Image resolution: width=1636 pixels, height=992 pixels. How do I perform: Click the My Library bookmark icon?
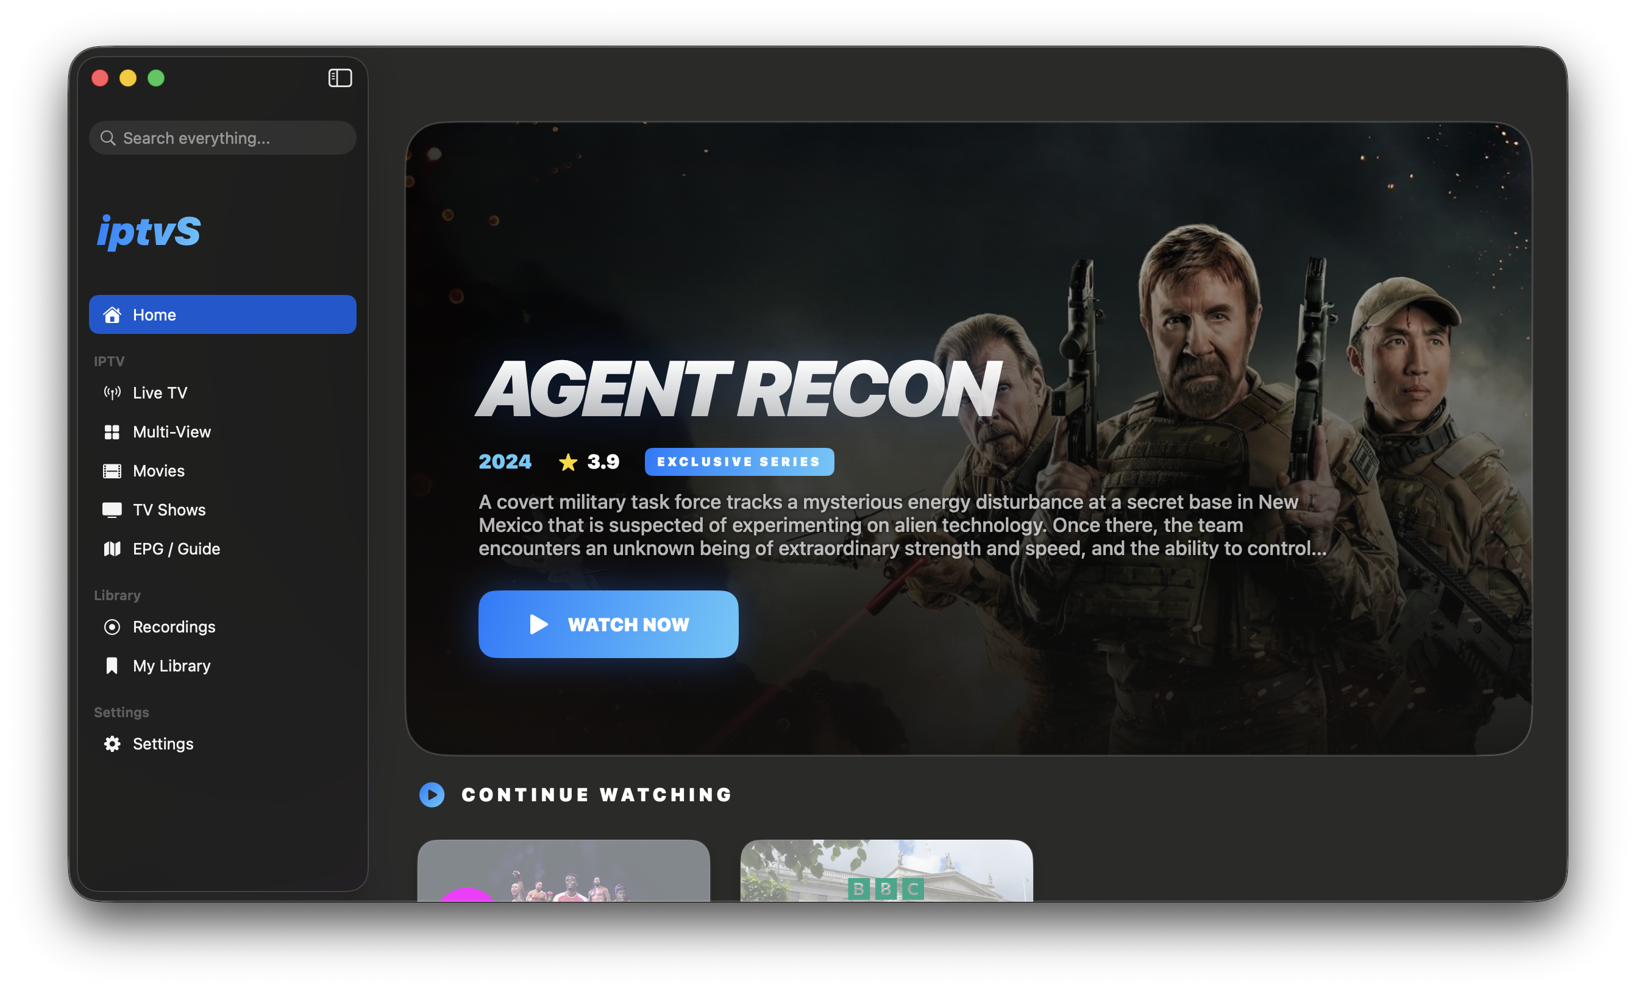[x=112, y=665]
